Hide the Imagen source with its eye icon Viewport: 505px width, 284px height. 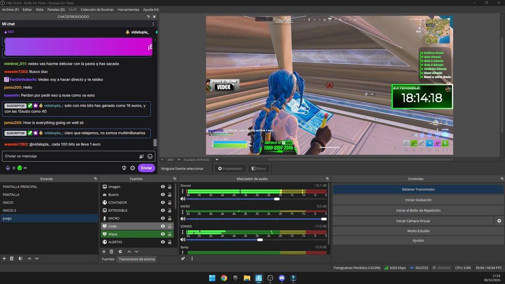coord(163,187)
